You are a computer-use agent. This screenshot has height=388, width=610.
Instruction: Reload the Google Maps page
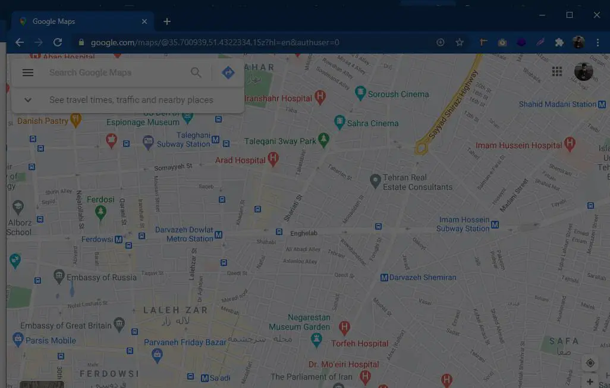[58, 42]
